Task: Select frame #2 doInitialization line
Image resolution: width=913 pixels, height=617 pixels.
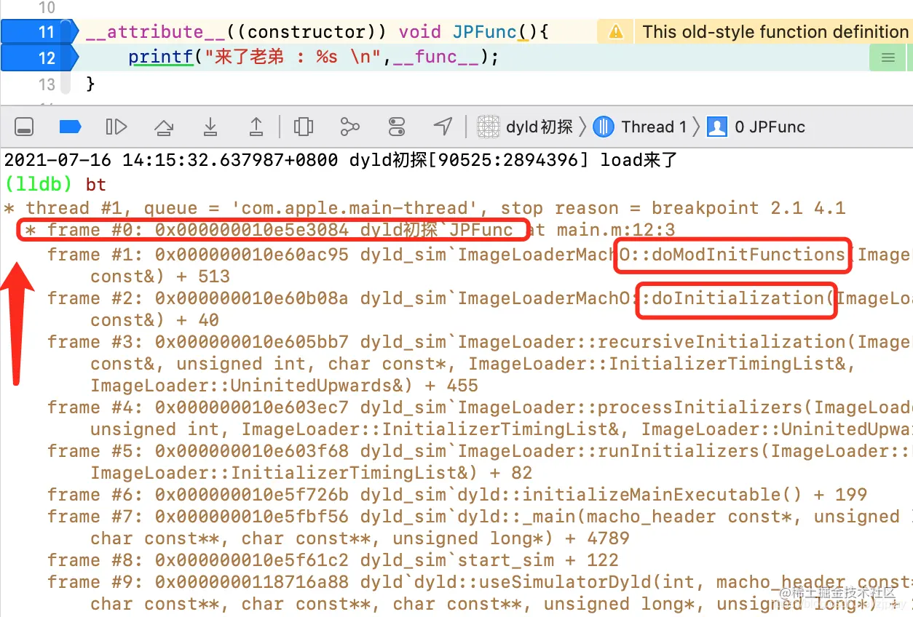Action: [480, 309]
